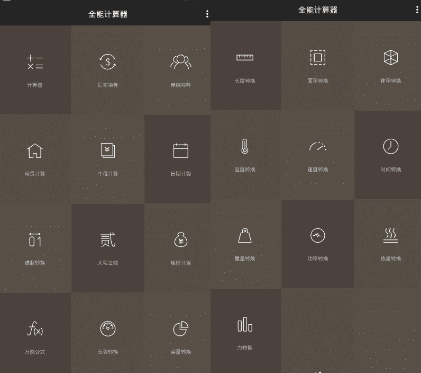Click the left screen's 全能计算器 title
The image size is (421, 373).
point(108,14)
